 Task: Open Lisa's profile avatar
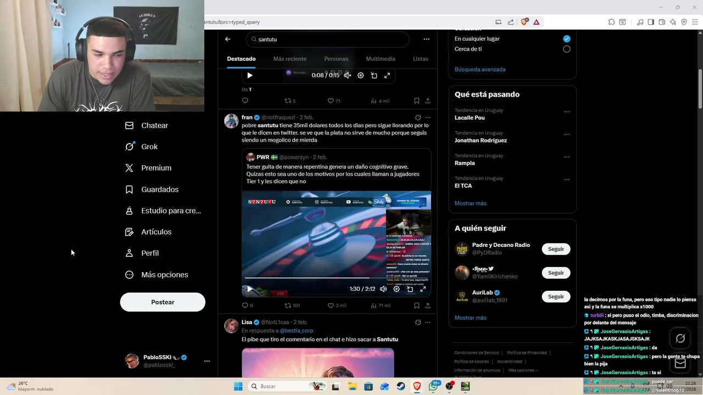coord(231,325)
